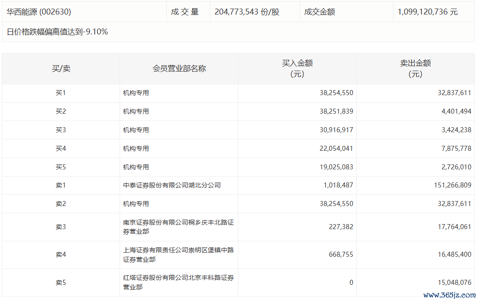
Task: Select the 卖5 row label
Action: (x=61, y=283)
